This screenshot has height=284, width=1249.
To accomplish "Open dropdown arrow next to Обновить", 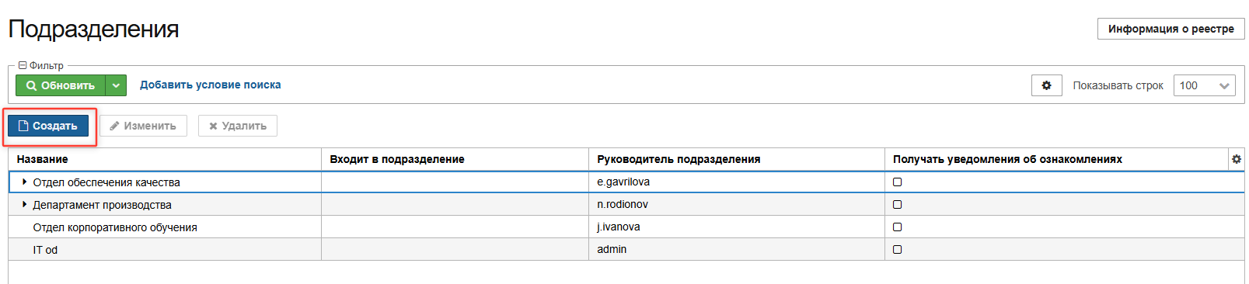I will point(116,85).
